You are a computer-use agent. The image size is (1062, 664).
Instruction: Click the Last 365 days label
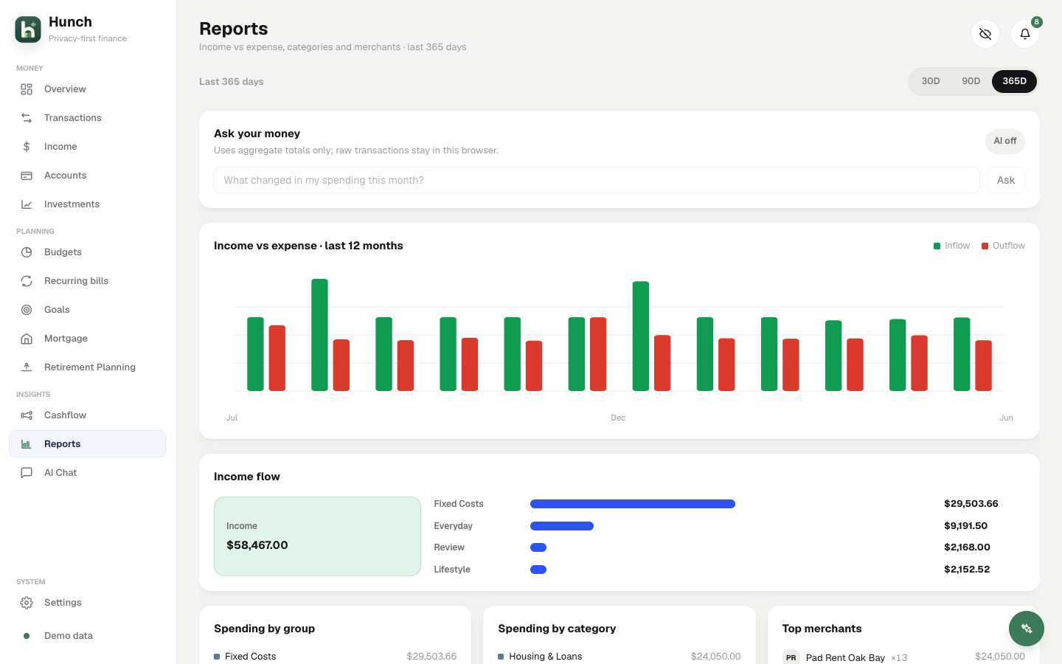(232, 82)
